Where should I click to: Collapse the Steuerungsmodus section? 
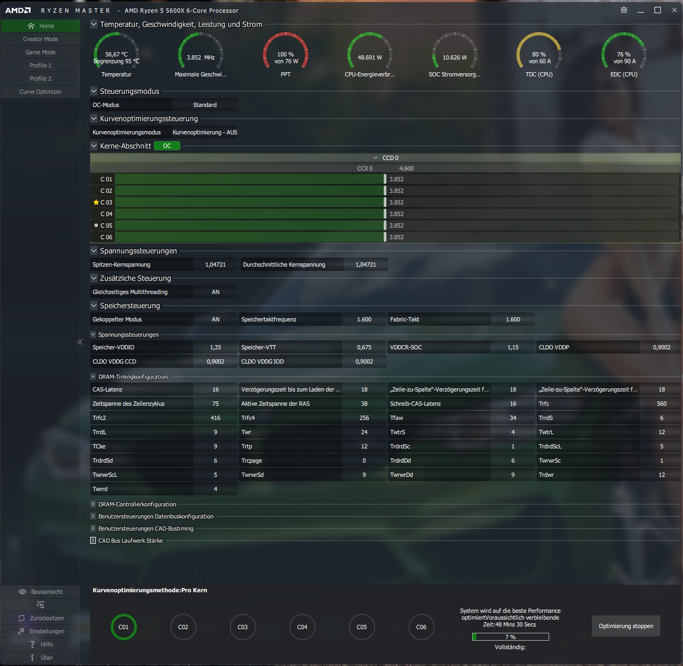[x=94, y=91]
